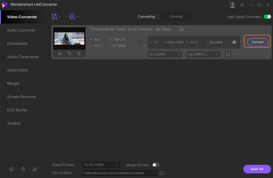Open Video Compressor in sidebar
The width and height of the screenshot is (273, 178).
[x=23, y=57]
